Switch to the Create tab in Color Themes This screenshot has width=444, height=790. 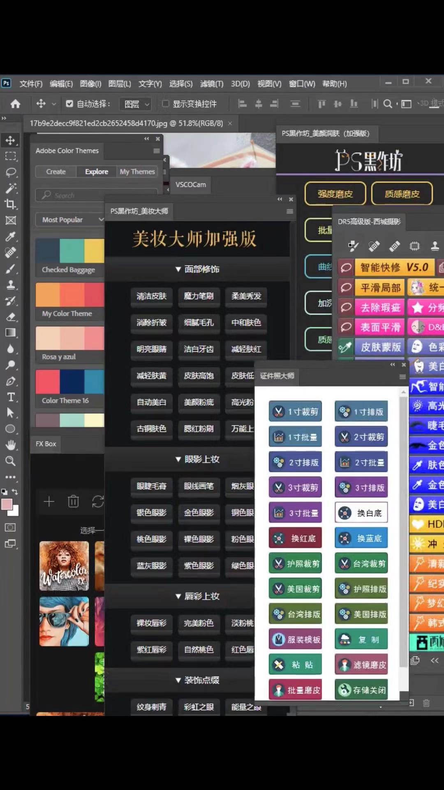56,172
